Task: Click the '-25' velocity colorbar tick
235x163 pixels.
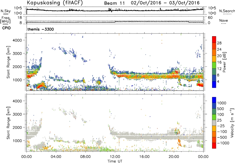Action: (x=221, y=126)
